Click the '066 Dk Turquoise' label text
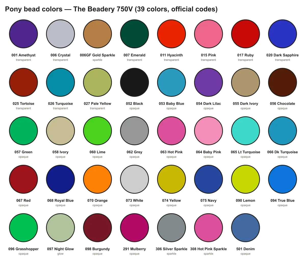Screen dimensions: 306x267 (x=283, y=152)
